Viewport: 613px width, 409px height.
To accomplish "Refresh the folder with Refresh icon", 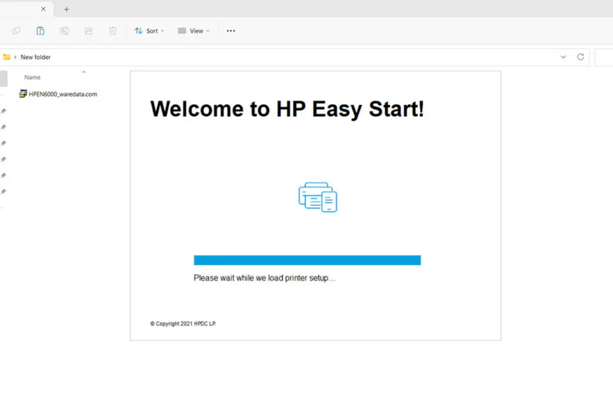I will (x=581, y=57).
